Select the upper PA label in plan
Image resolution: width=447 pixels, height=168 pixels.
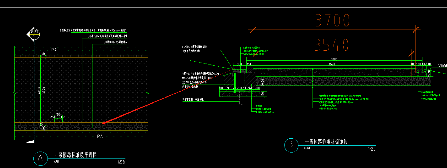(x=54, y=50)
